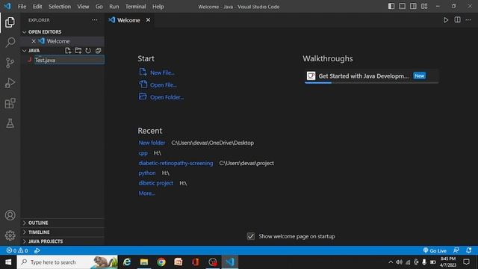Toggle the Panel layout icon
This screenshot has width=478, height=269.
402,7
